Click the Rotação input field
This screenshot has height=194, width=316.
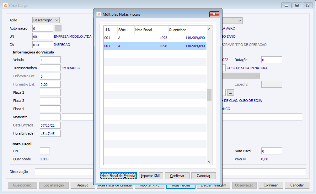click(x=272, y=60)
